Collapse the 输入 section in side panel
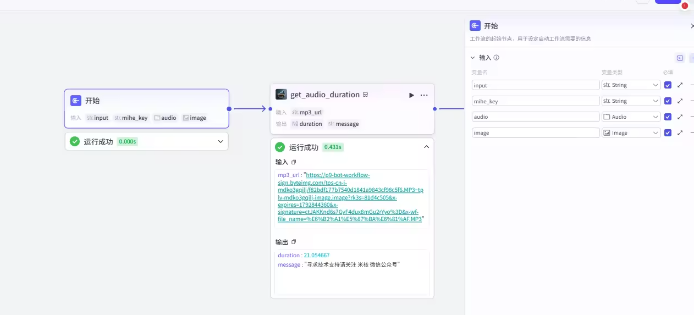The width and height of the screenshot is (694, 315). (x=472, y=58)
